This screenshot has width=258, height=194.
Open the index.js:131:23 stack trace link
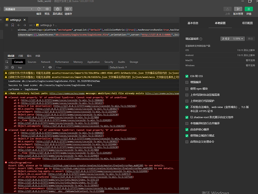coord(58,180)
